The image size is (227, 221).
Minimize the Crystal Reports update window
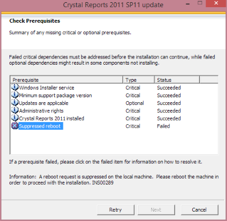pyautogui.click(x=188, y=4)
